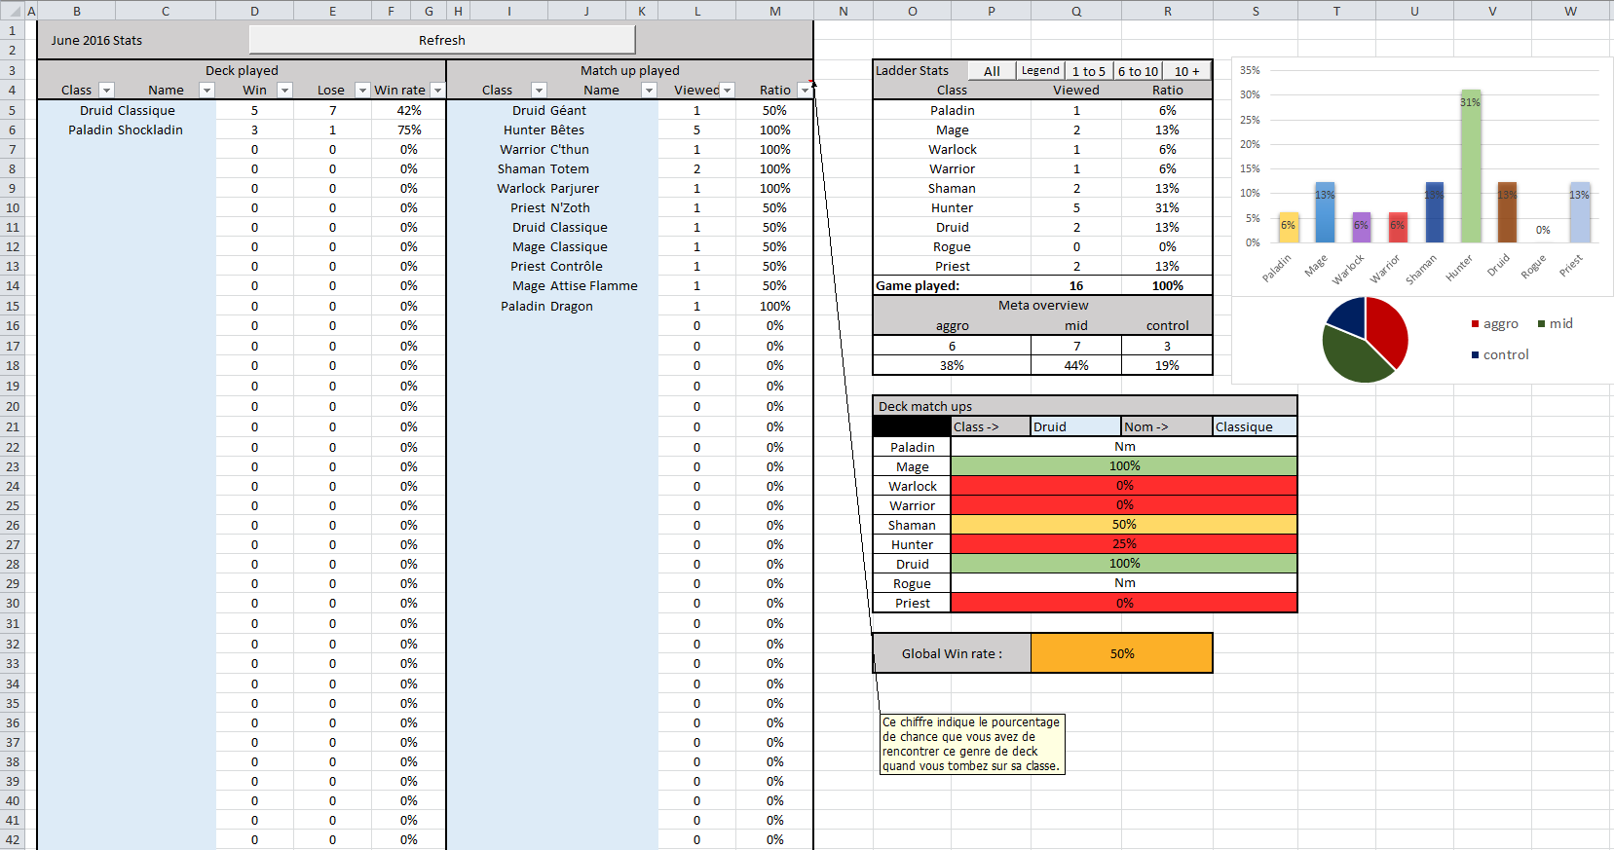This screenshot has width=1614, height=850.
Task: Click the Hunter 25% red match up bar
Action: pos(1124,544)
